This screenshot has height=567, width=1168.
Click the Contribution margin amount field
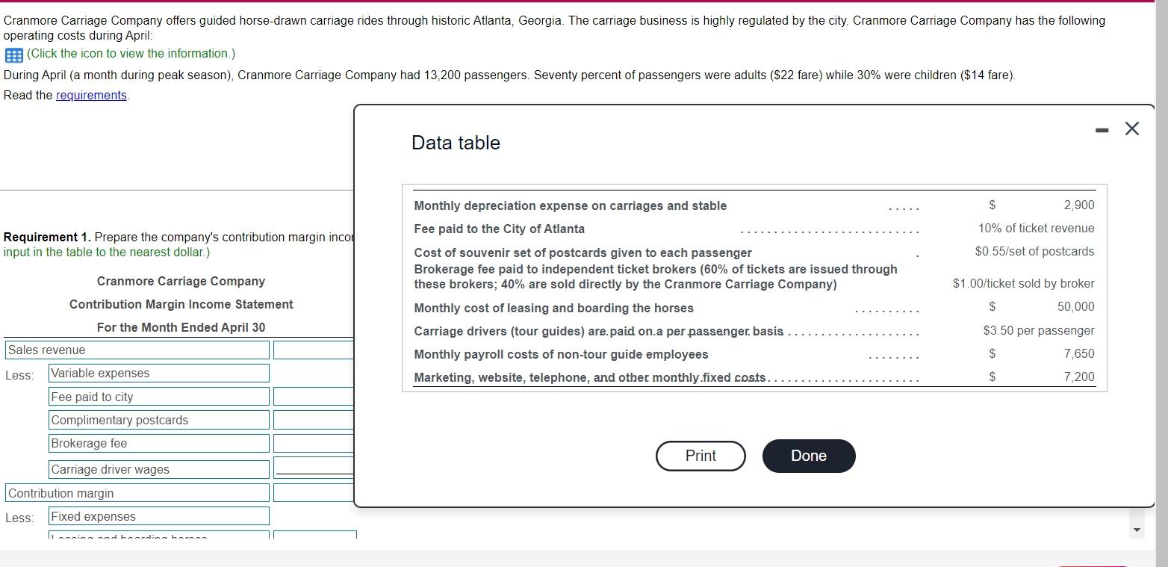(314, 492)
